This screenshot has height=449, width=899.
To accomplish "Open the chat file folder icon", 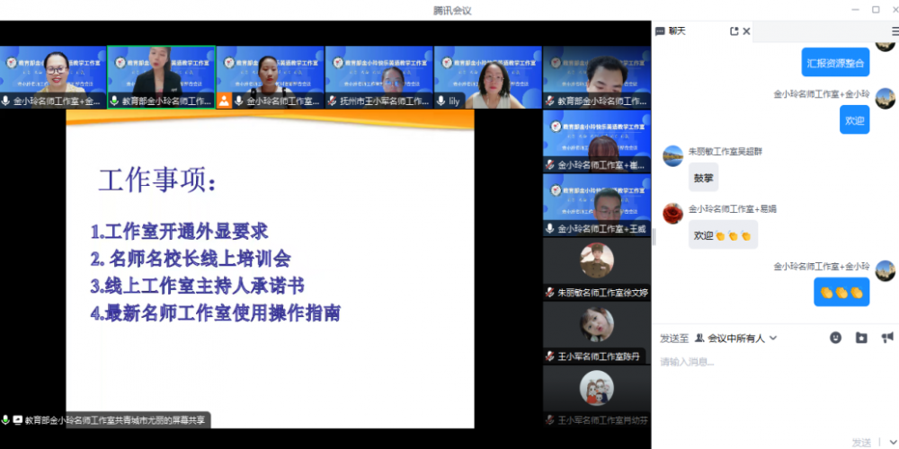I will click(x=861, y=338).
